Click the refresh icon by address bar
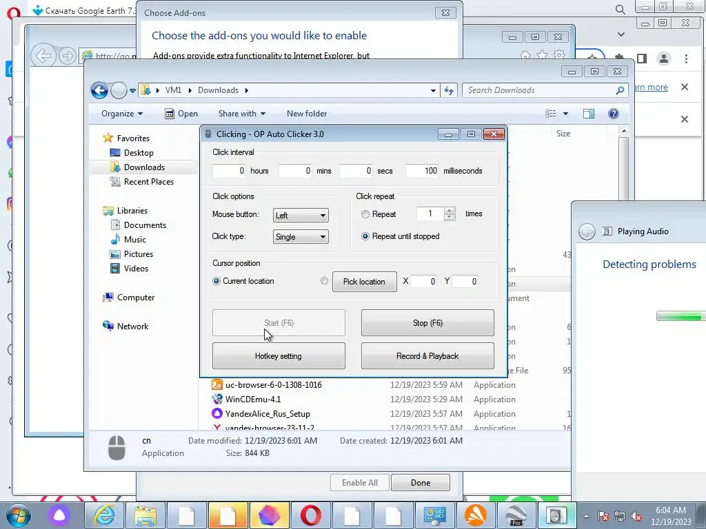The height and width of the screenshot is (529, 706). coord(449,90)
